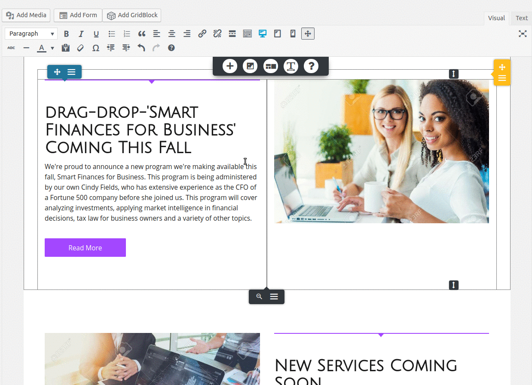Switch to the Text editor tab
This screenshot has width=532, height=385.
(x=521, y=18)
